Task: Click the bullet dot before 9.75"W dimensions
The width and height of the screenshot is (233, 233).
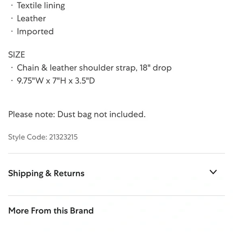Action: click(12, 81)
